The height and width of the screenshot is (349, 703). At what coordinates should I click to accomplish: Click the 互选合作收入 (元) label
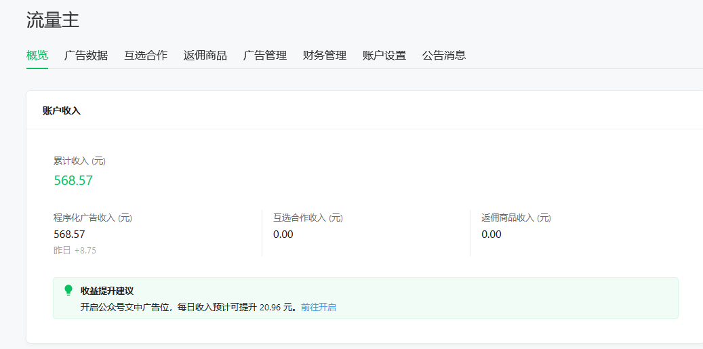[308, 218]
